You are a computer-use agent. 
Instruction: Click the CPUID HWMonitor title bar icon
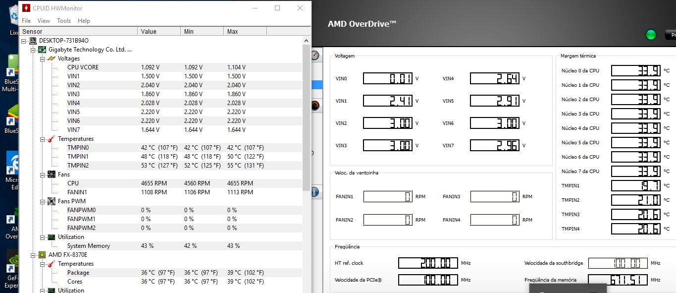tap(26, 8)
